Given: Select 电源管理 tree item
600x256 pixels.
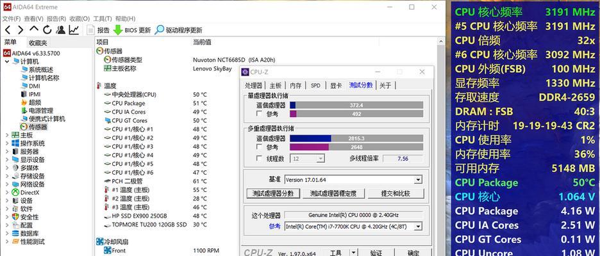Looking at the screenshot, I should tap(41, 111).
